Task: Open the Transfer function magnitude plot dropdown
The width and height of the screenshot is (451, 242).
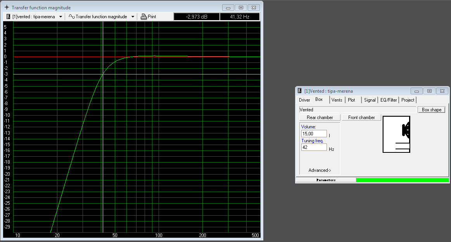Action: click(133, 17)
